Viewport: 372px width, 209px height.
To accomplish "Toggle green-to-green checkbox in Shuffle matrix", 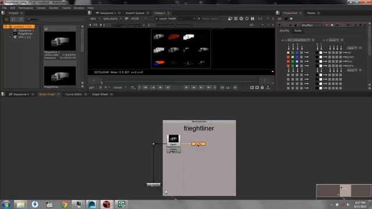I will click(x=292, y=57).
